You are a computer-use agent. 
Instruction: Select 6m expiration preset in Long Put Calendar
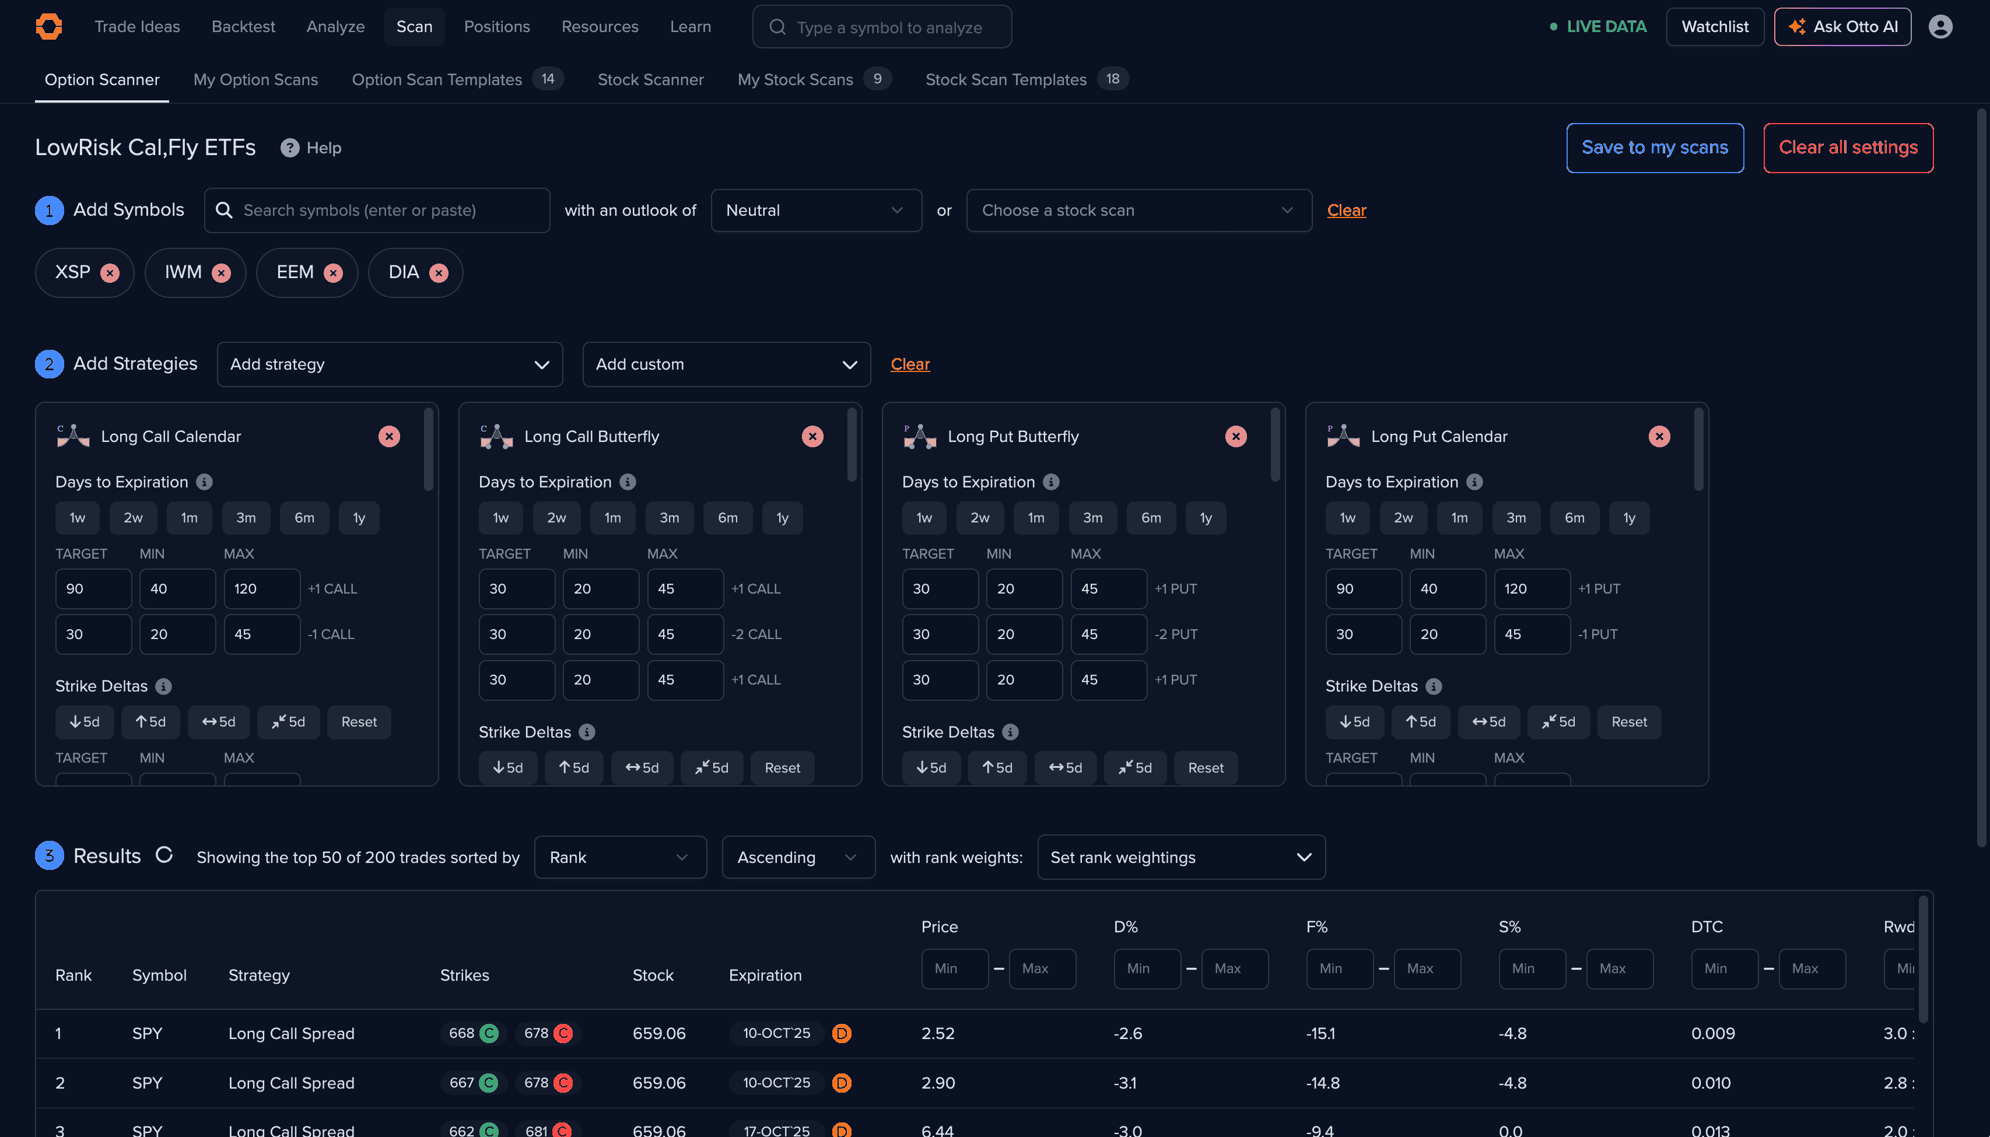click(1575, 518)
